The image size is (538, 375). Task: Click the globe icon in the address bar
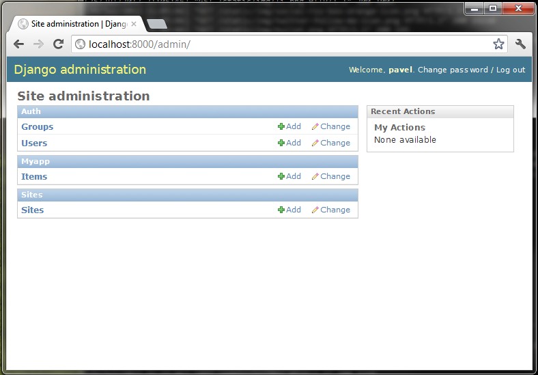click(x=80, y=44)
